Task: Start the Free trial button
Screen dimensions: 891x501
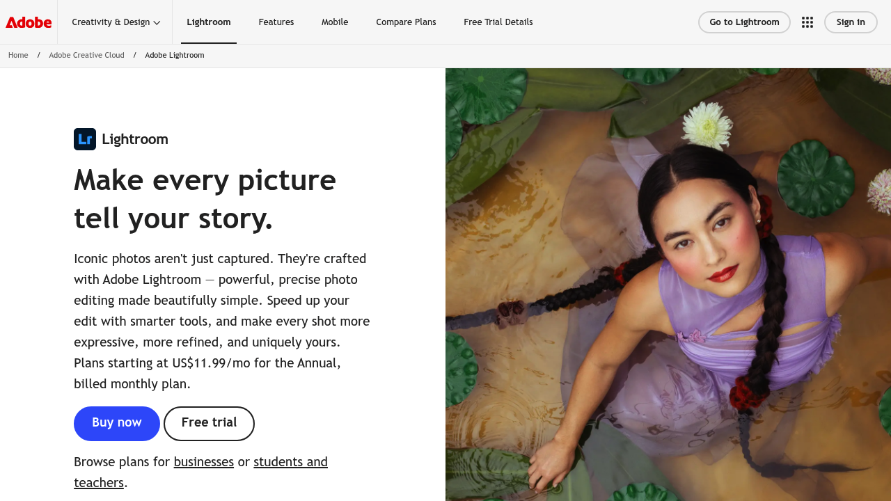Action: (209, 424)
